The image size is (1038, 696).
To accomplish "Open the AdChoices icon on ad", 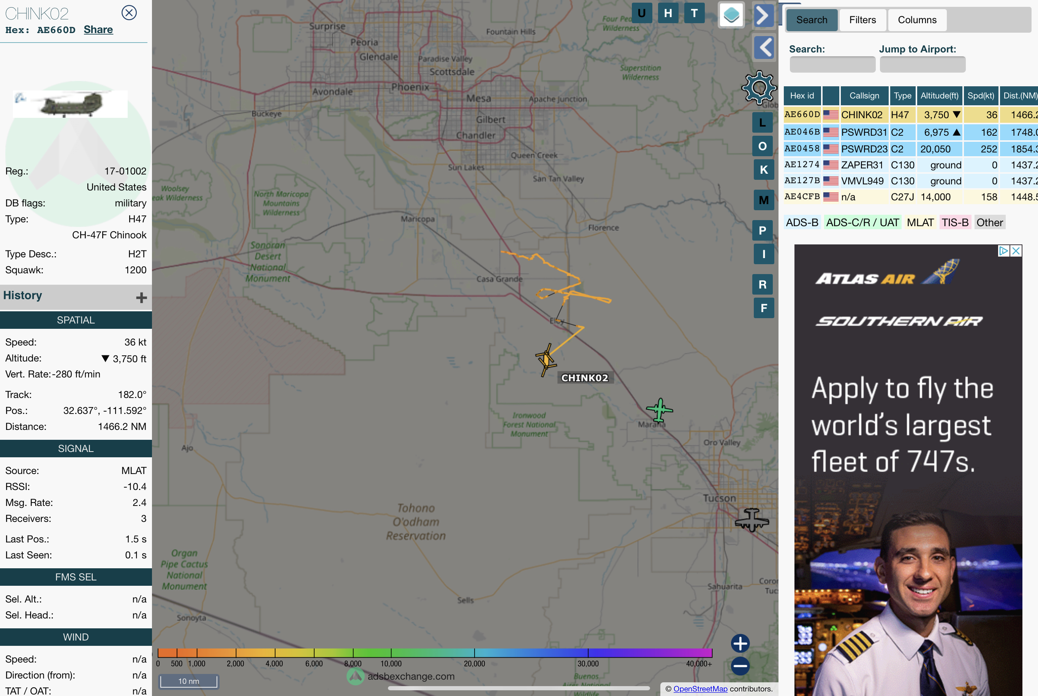I will 1003,251.
